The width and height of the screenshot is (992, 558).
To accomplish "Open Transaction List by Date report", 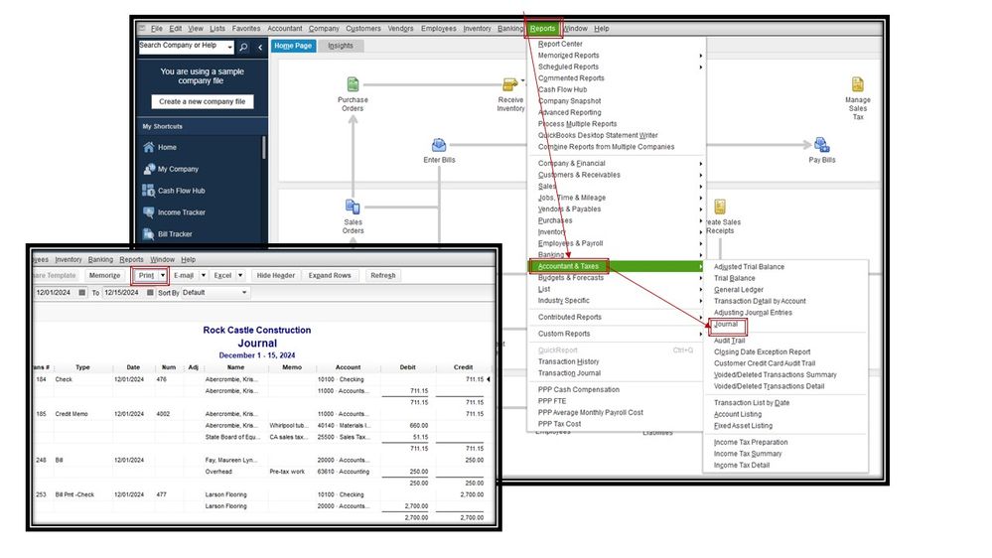I will click(751, 403).
